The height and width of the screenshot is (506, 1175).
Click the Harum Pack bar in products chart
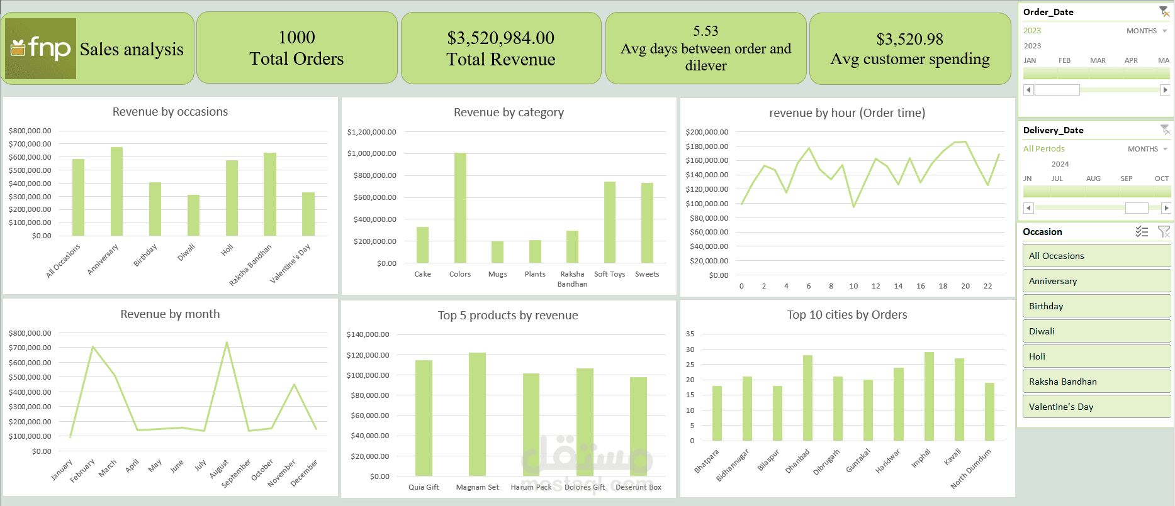coord(531,425)
